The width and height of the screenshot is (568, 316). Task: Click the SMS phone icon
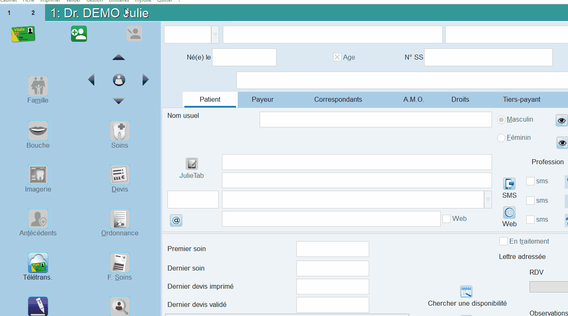click(x=509, y=184)
